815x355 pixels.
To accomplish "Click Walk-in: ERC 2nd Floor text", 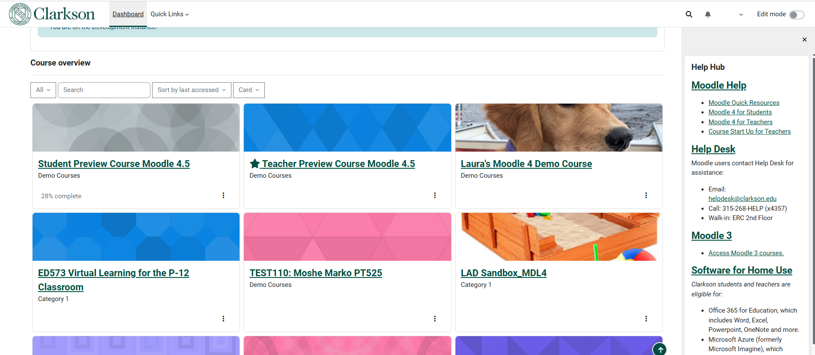I will pyautogui.click(x=740, y=218).
